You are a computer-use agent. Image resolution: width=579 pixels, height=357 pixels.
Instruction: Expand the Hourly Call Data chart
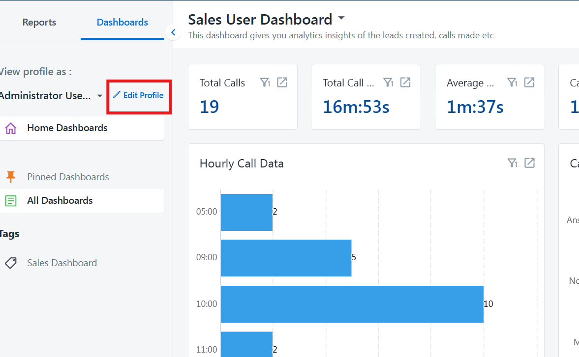(529, 163)
